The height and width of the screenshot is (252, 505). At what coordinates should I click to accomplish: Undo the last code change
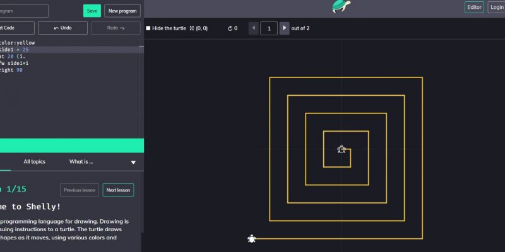coord(62,28)
